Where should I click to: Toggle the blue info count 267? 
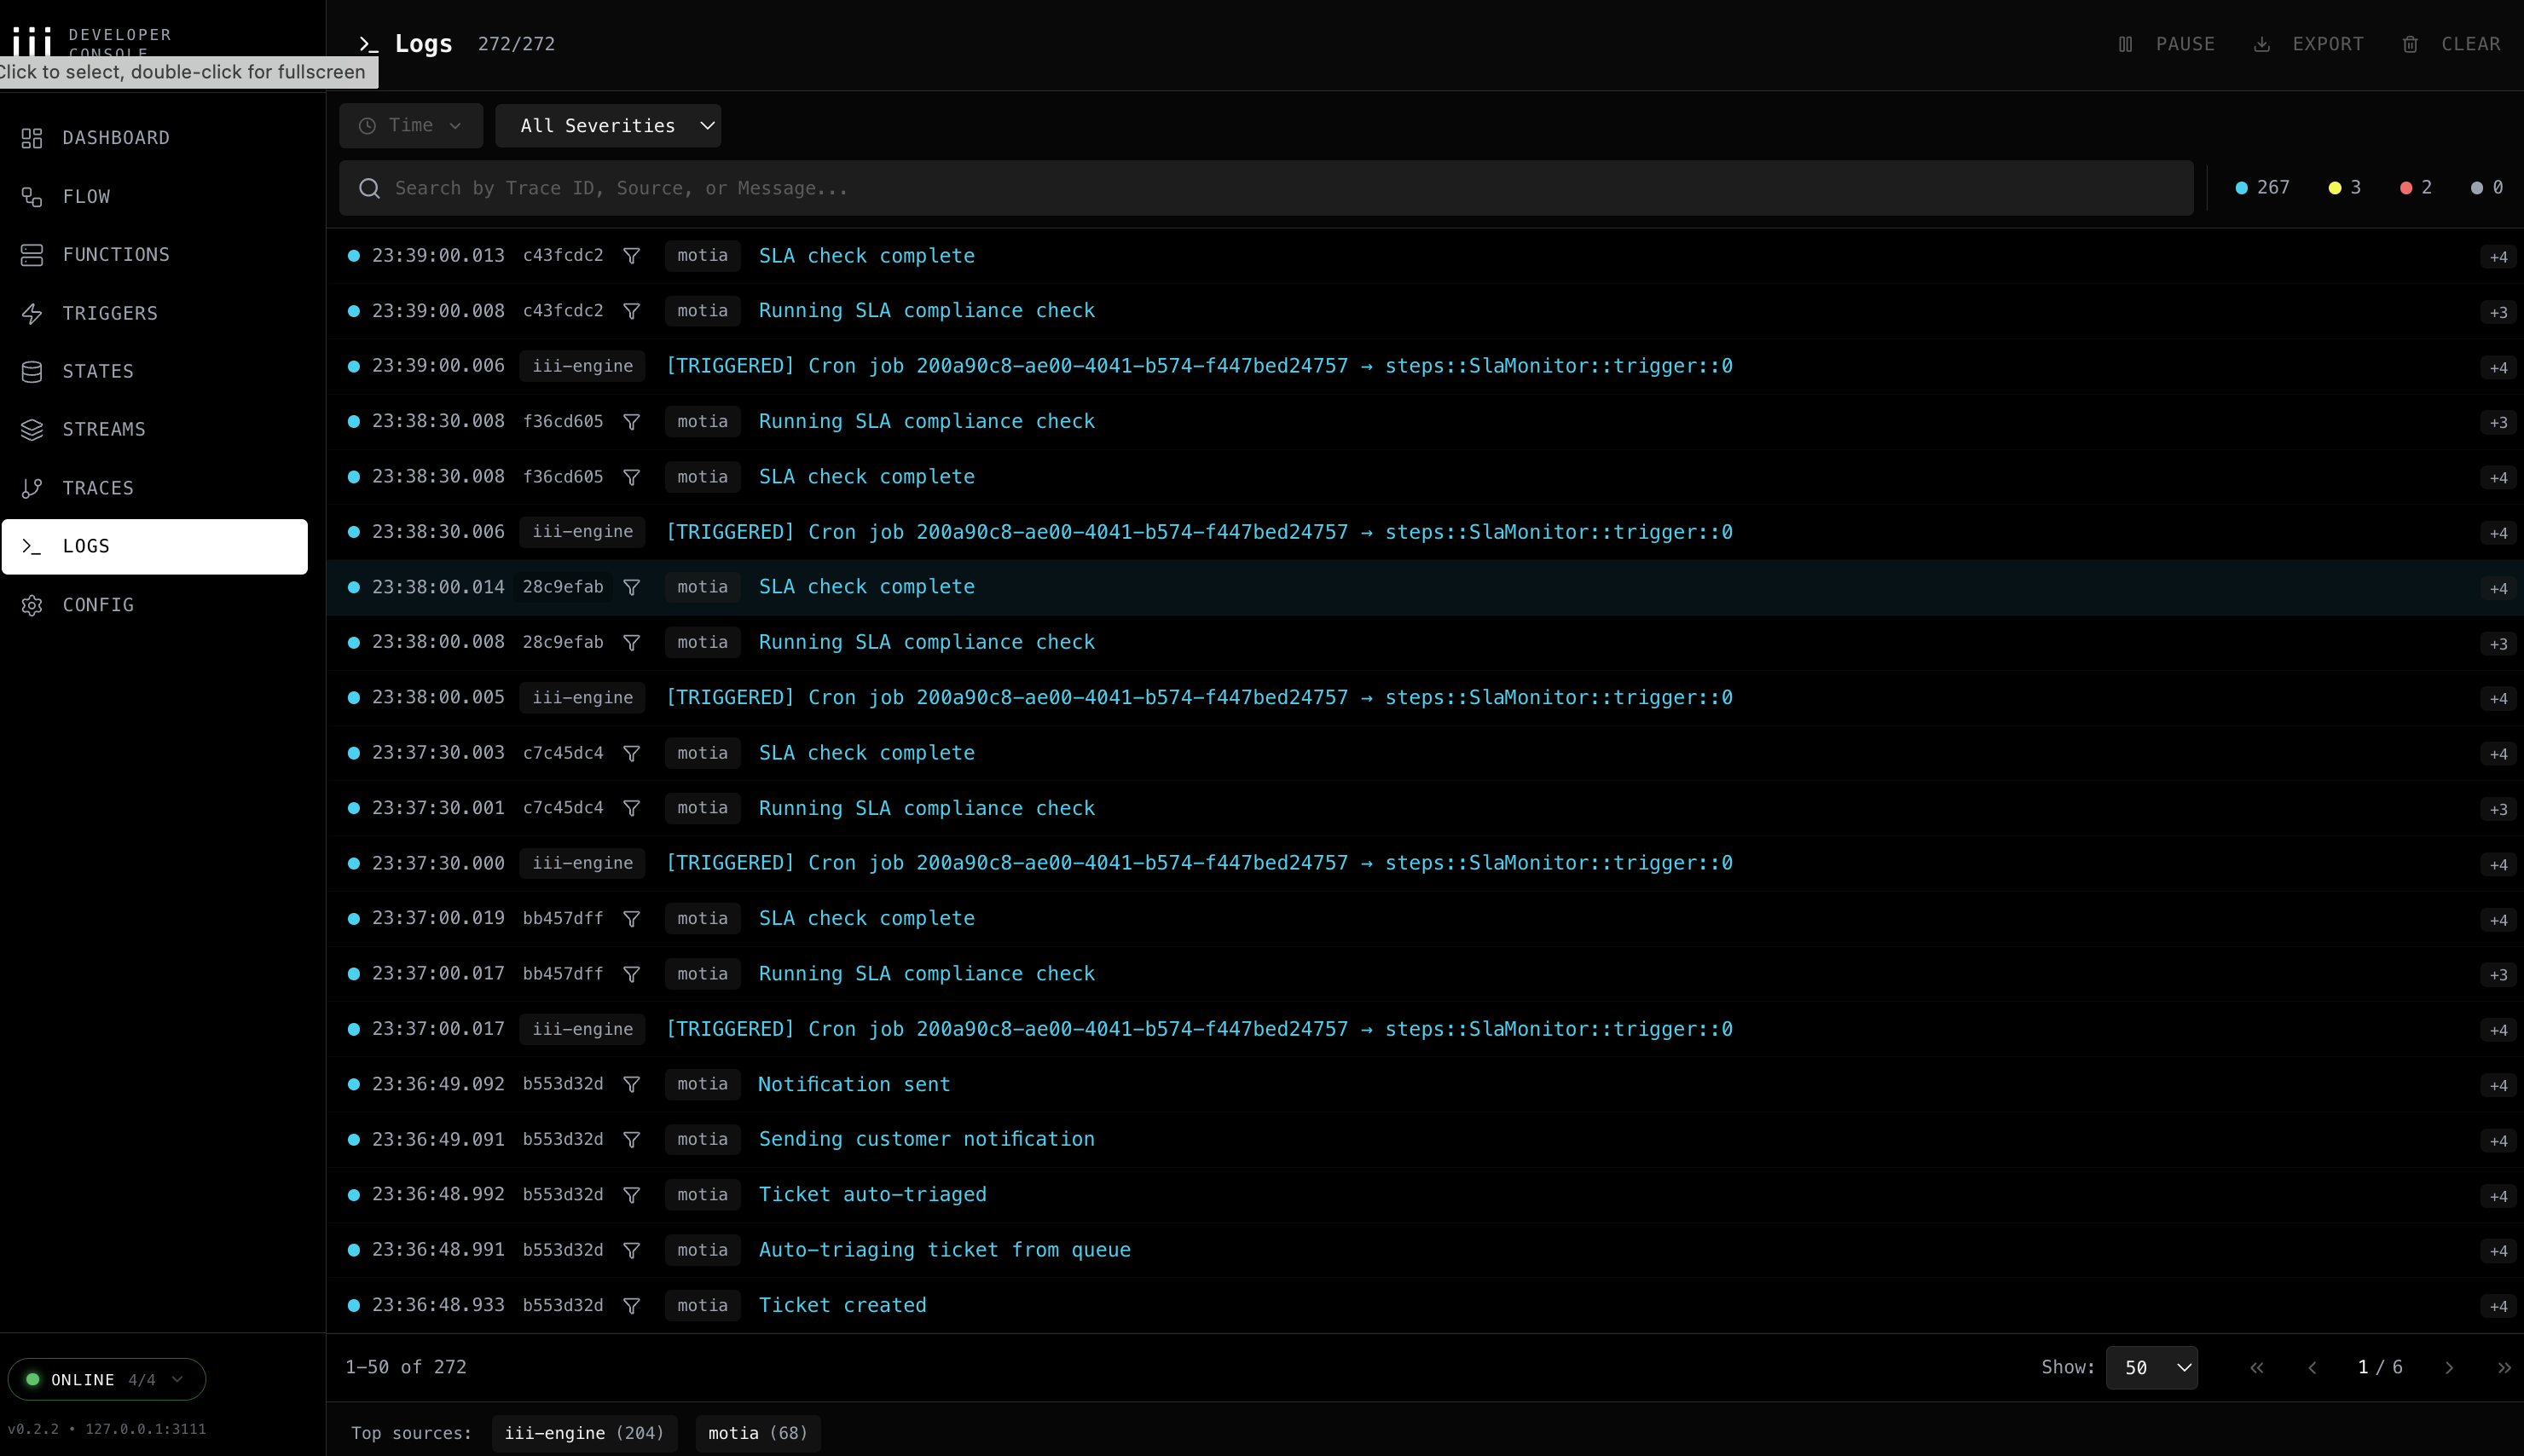(2262, 188)
